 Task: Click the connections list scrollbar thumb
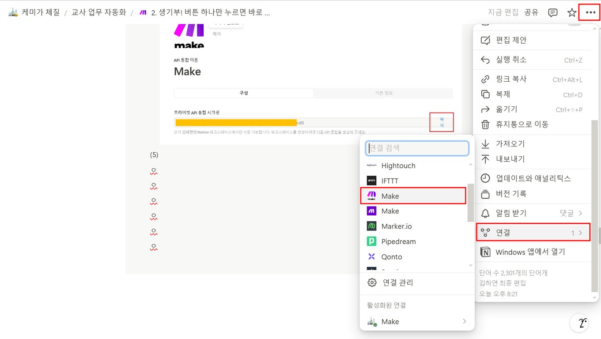470,203
